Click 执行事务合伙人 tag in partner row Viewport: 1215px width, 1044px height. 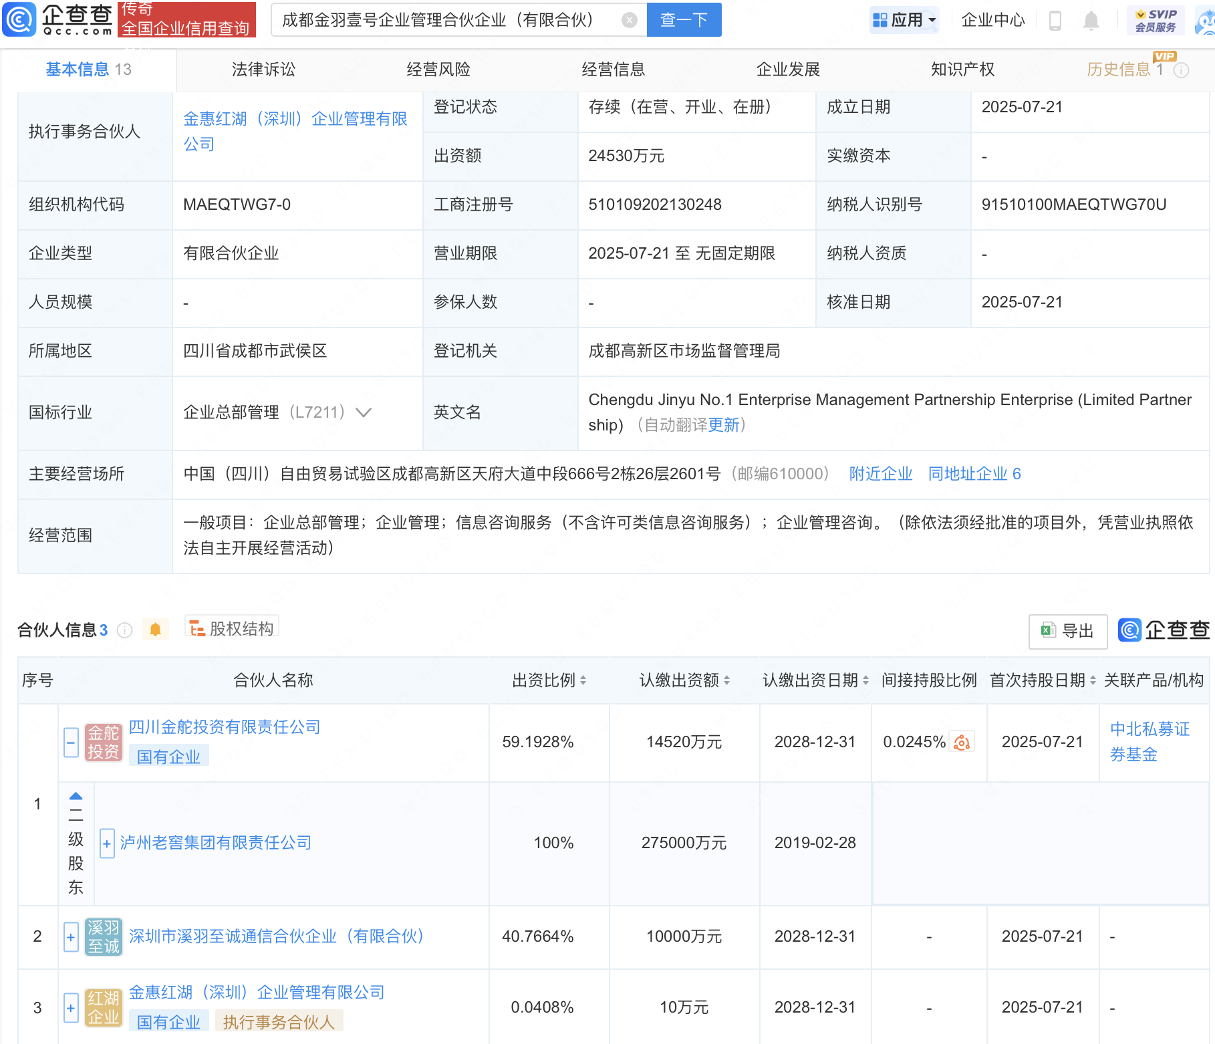pyautogui.click(x=279, y=1022)
